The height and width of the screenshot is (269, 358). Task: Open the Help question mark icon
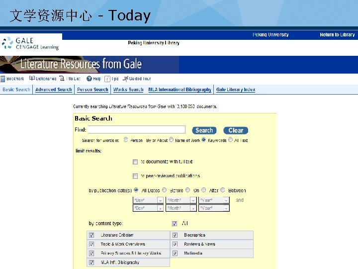pos(89,79)
